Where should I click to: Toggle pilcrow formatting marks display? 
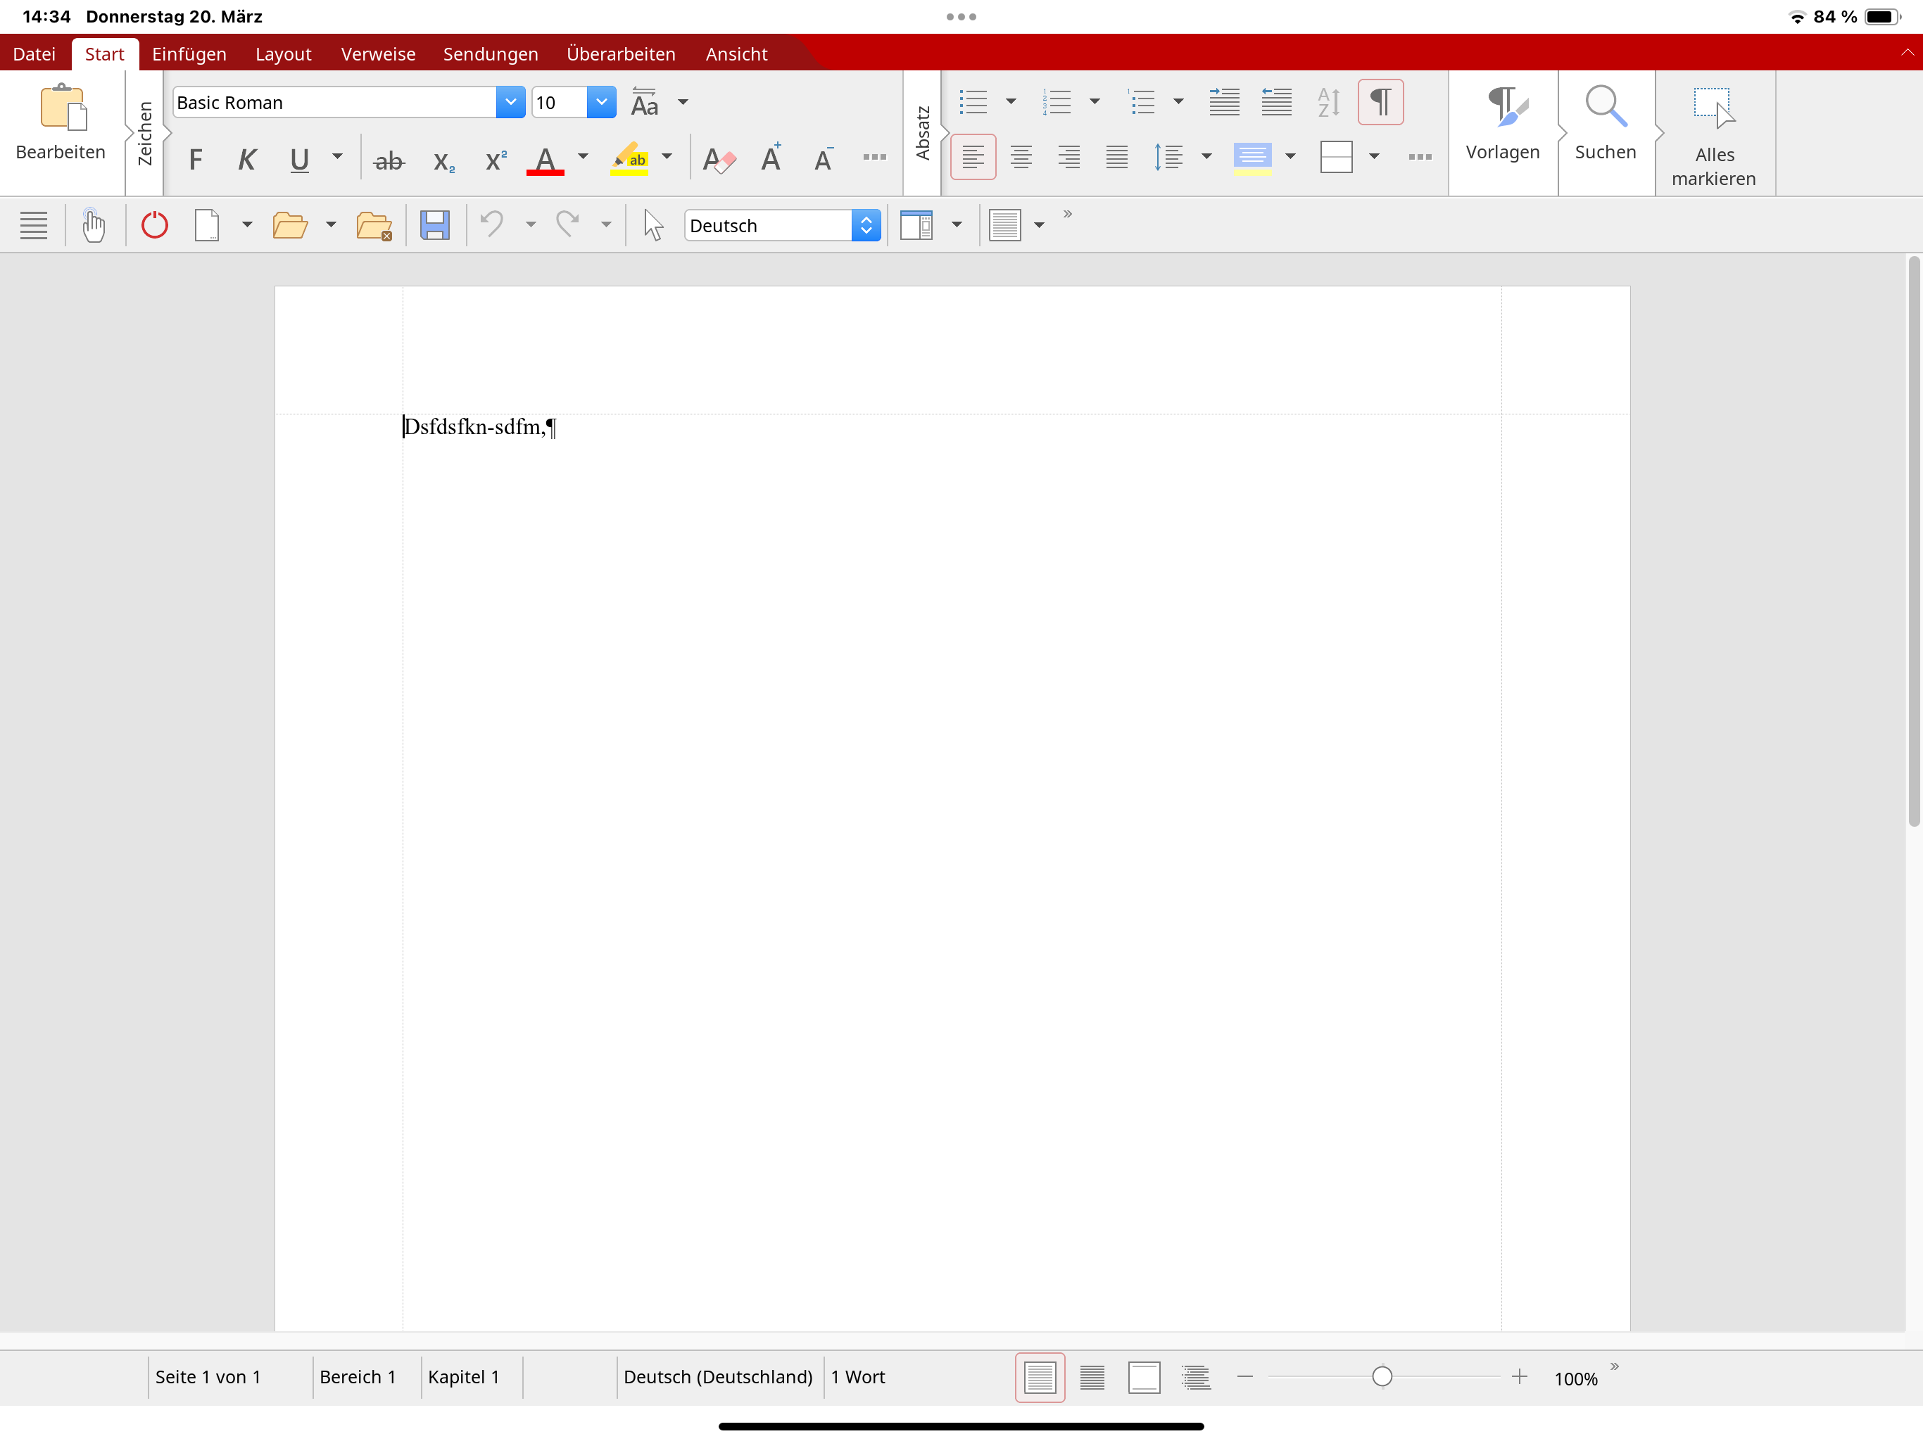click(1380, 103)
